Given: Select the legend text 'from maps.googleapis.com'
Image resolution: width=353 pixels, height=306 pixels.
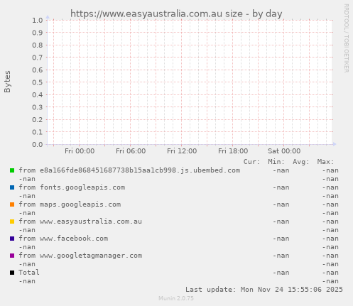Looking at the screenshot, I should coord(70,204).
